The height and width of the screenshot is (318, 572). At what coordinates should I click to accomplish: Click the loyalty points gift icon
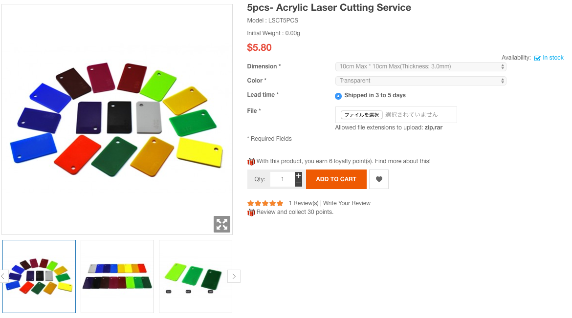pos(251,161)
